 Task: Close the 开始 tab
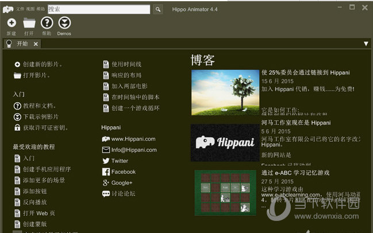point(36,44)
